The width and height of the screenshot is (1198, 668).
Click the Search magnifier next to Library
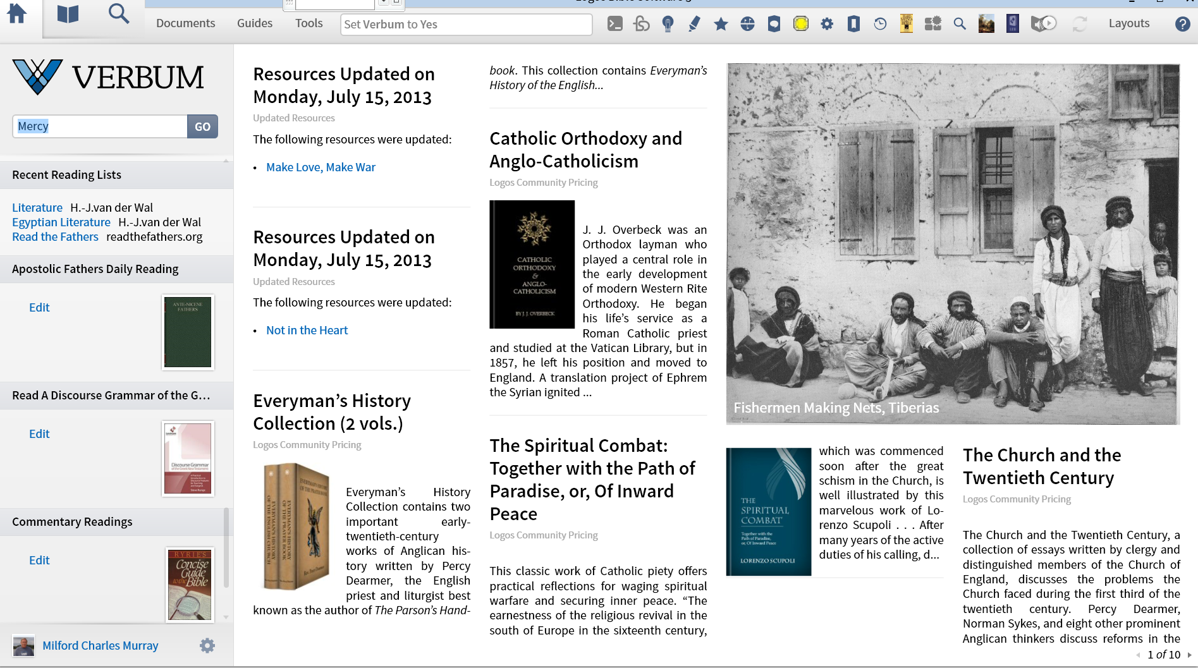tap(119, 14)
